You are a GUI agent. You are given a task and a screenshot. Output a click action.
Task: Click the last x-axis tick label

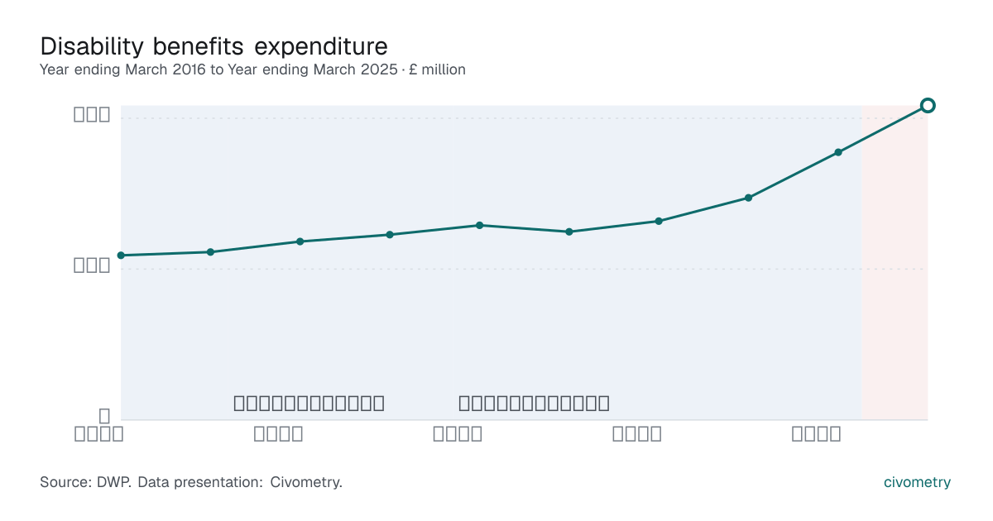click(817, 434)
